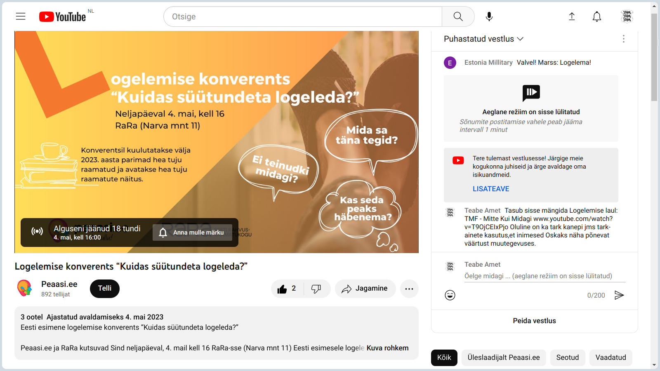Send the chat message with the arrow icon
Screen dimensions: 660x371
(619, 295)
